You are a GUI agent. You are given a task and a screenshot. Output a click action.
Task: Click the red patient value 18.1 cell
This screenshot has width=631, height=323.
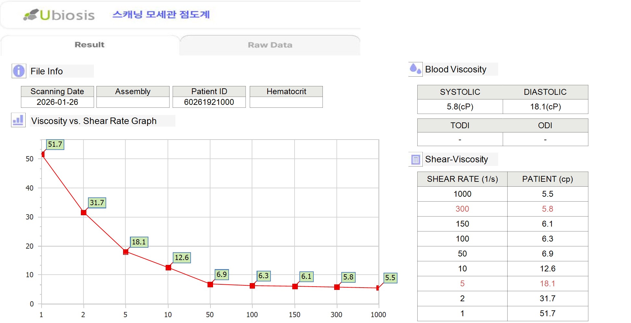pyautogui.click(x=548, y=284)
